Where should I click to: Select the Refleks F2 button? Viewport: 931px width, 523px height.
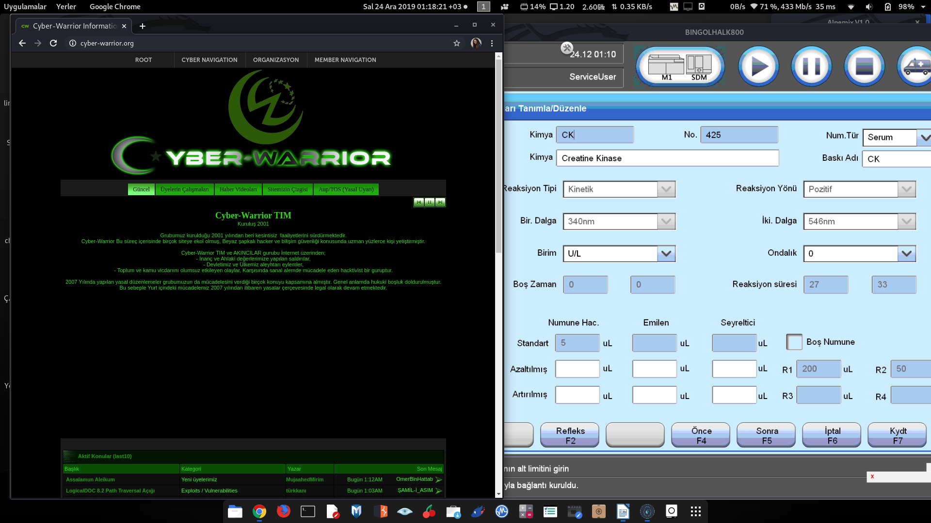click(570, 435)
